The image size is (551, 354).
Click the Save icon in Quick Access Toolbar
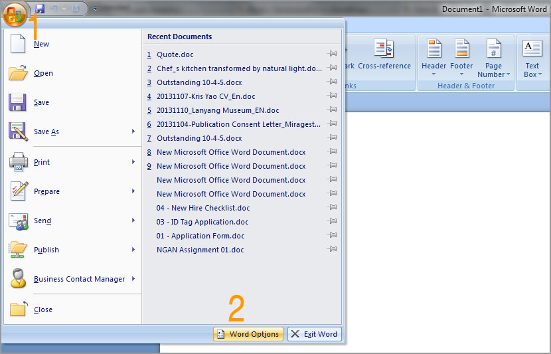[40, 9]
